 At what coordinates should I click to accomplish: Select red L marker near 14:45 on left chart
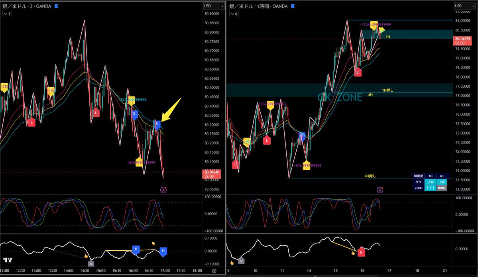click(x=96, y=112)
